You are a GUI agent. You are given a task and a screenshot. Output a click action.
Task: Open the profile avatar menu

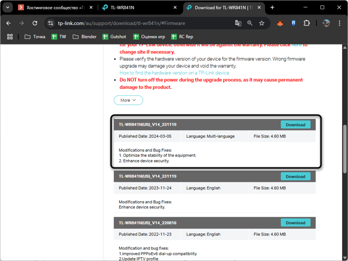(326, 23)
